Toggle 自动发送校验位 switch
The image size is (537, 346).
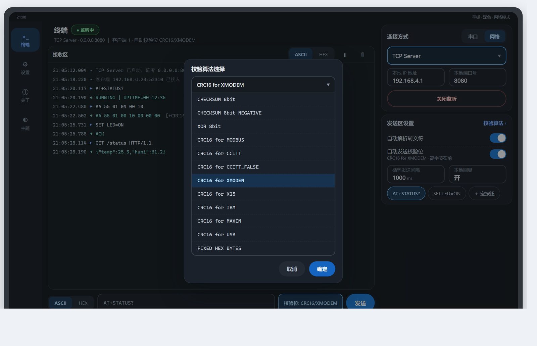498,154
